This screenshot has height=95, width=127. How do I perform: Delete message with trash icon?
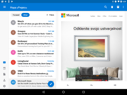click(x=112, y=7)
